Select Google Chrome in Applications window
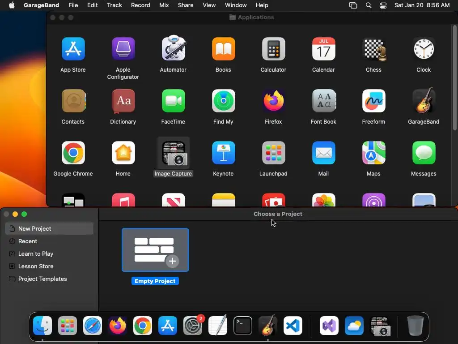Viewport: 458px width, 344px height. click(x=73, y=153)
